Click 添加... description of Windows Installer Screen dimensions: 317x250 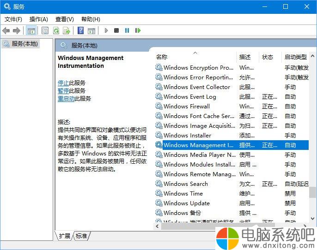point(247,136)
